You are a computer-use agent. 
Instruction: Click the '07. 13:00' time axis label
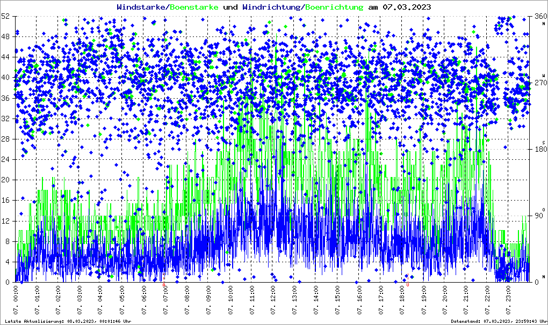(294, 300)
